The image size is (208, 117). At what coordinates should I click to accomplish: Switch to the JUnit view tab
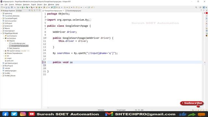pyautogui.click(x=19, y=11)
